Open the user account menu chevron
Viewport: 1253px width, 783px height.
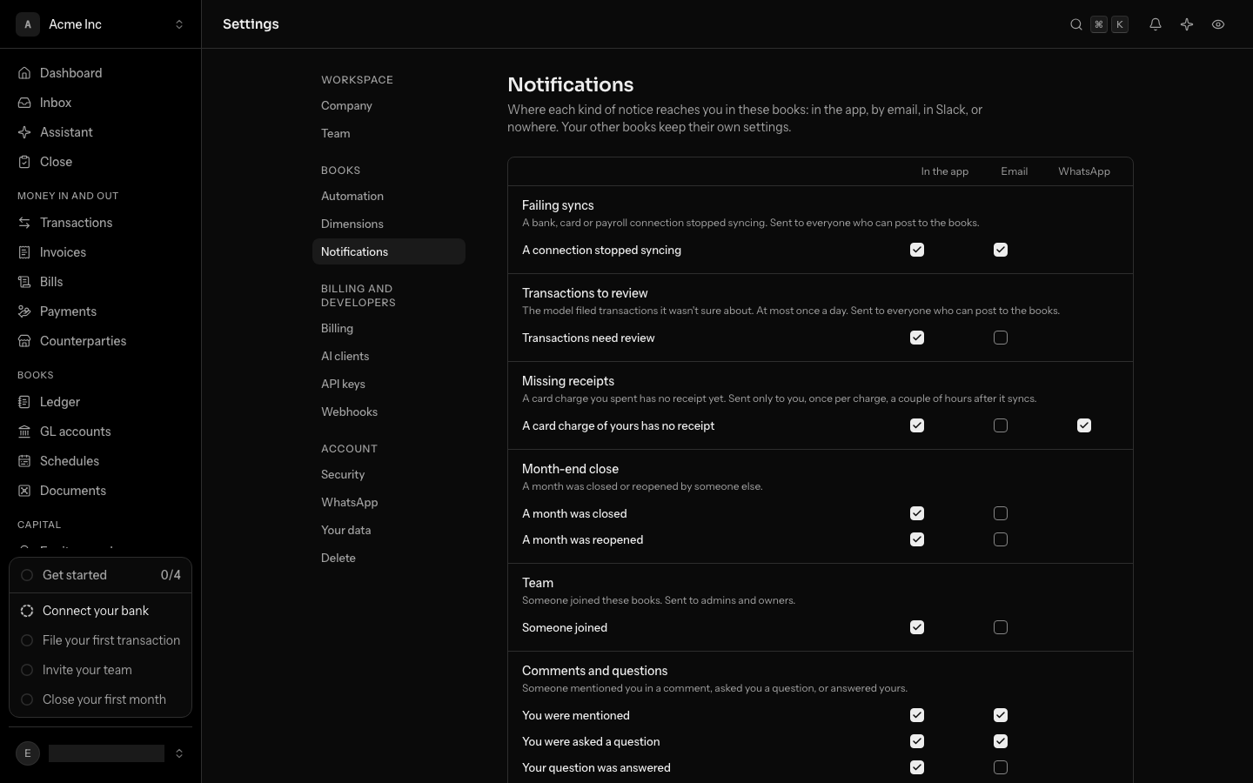click(x=179, y=753)
